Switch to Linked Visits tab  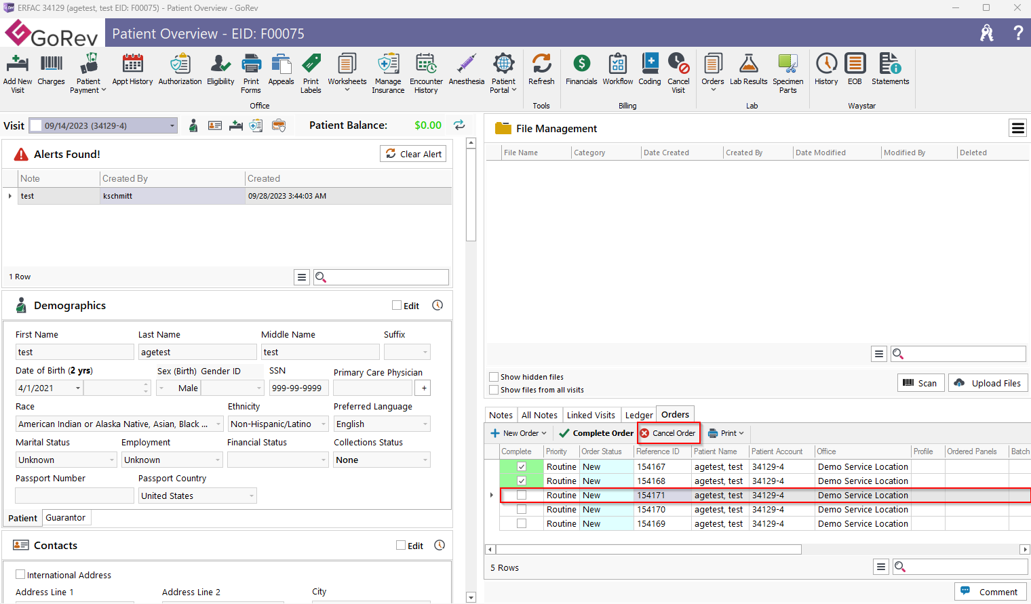pyautogui.click(x=591, y=415)
